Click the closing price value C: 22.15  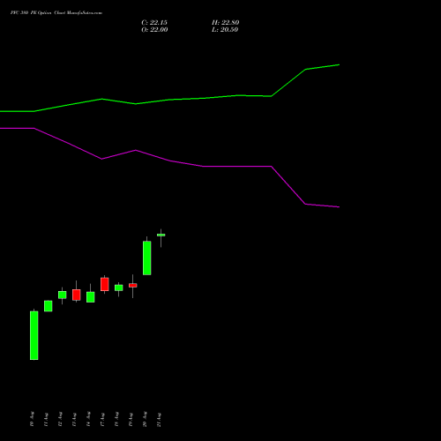tap(154, 23)
